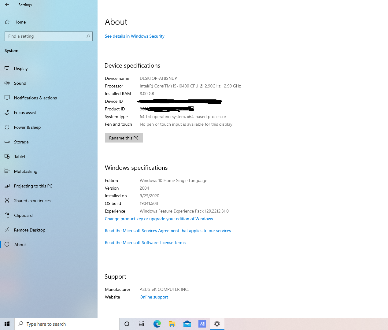
Task: Click Windows 10 Home Single Language text
Action: 173,180
